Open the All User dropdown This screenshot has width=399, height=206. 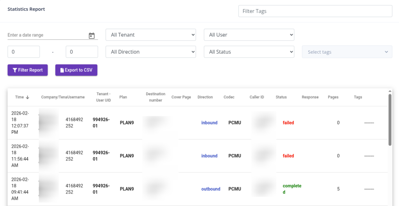pyautogui.click(x=249, y=35)
